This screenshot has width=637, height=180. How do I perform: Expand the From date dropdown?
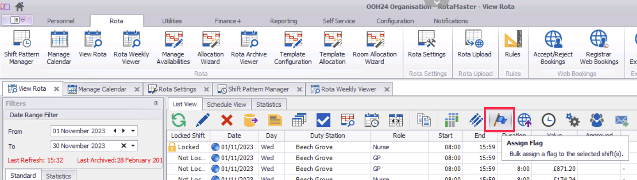tap(133, 131)
